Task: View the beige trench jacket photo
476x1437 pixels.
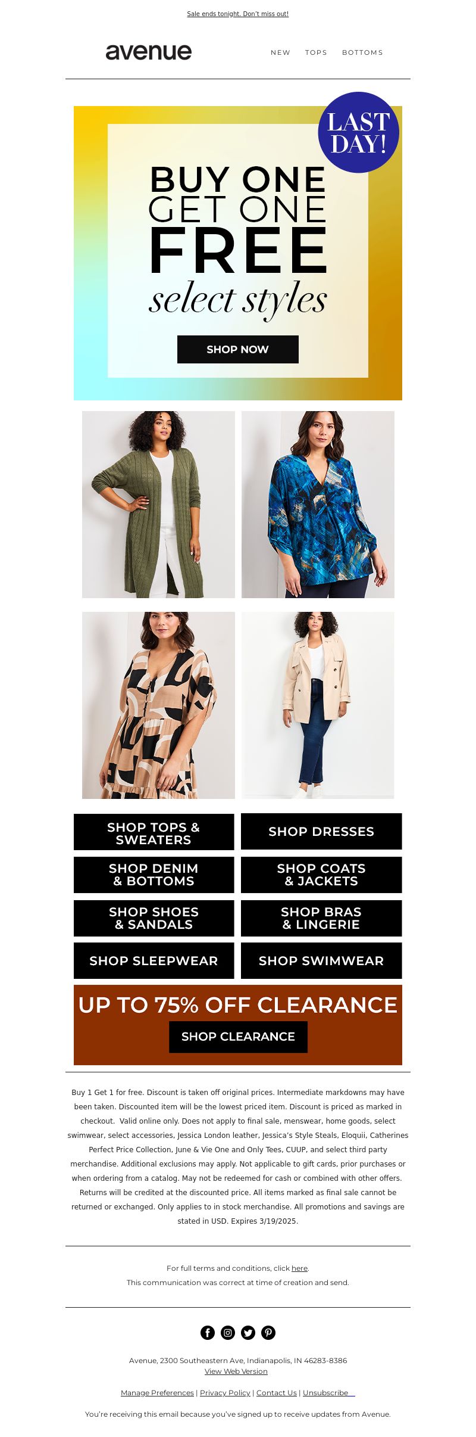Action: pos(318,705)
